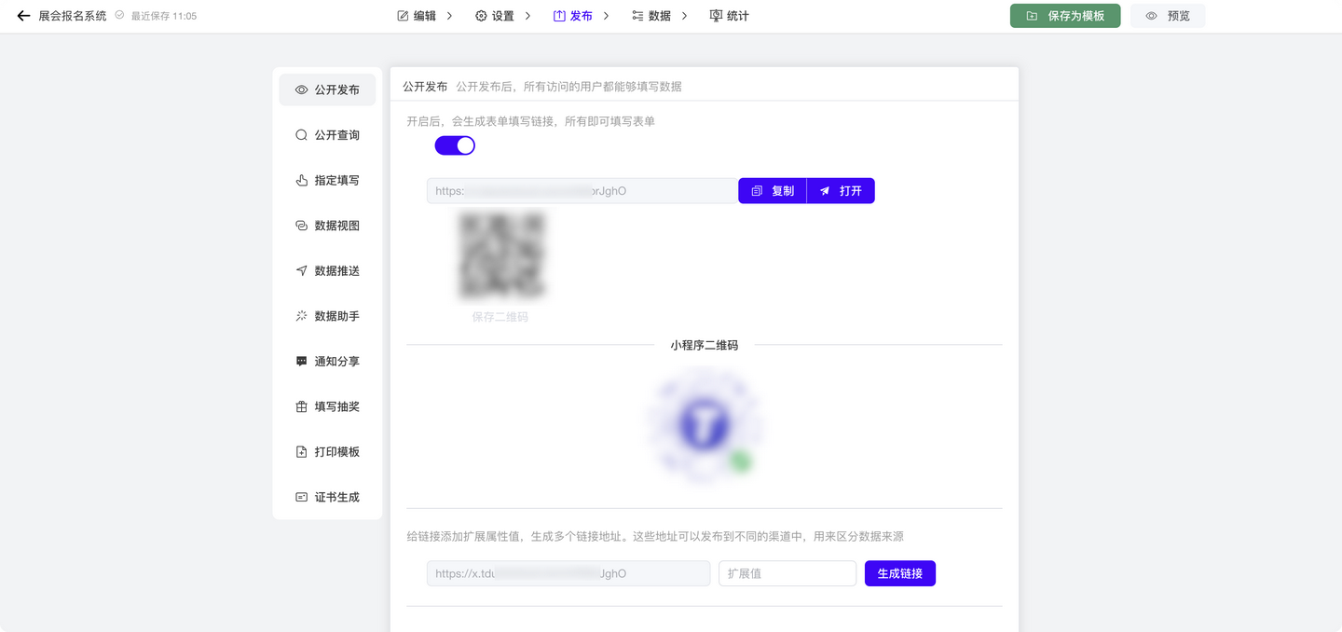Select 打印模板 in the sidebar
This screenshot has height=632, width=1342.
pyautogui.click(x=327, y=451)
